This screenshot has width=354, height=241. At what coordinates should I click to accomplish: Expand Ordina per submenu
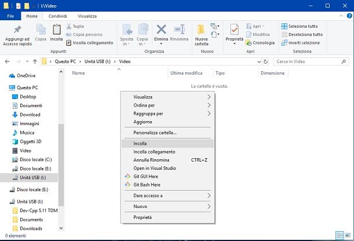(168, 105)
